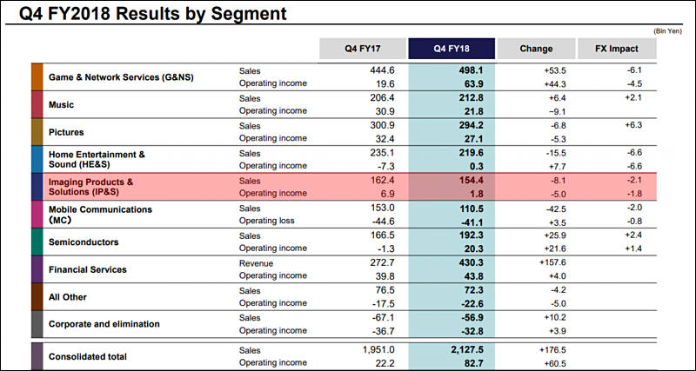The height and width of the screenshot is (371, 696).
Task: Click the orange Game & Network Services color block
Action: click(37, 77)
